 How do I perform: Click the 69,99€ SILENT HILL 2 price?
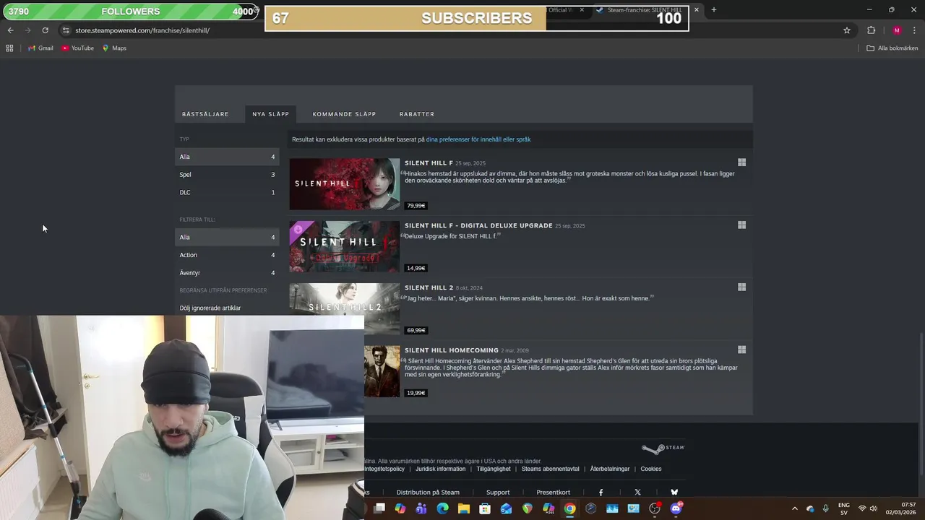click(x=416, y=330)
